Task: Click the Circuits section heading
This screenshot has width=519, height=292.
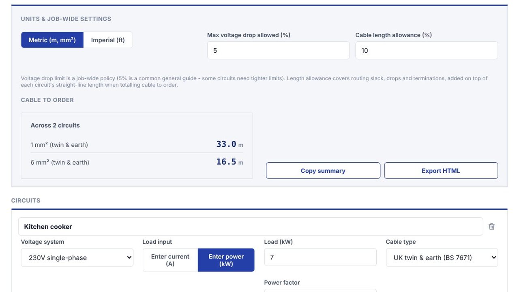Action: (x=26, y=200)
